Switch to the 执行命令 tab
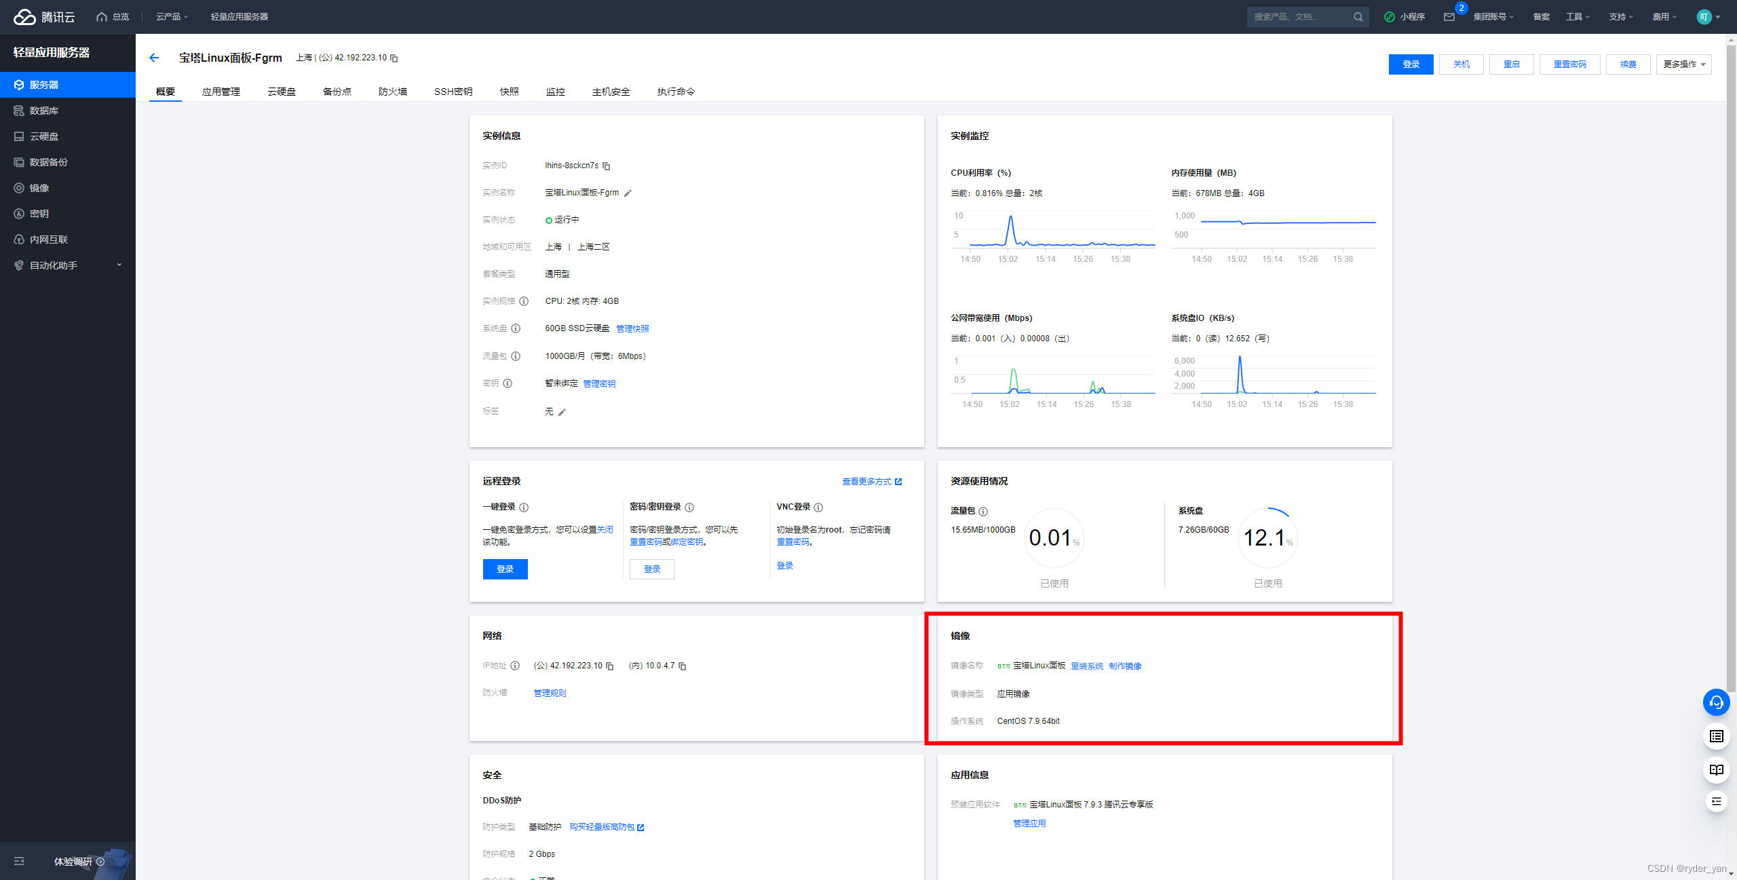 676,92
